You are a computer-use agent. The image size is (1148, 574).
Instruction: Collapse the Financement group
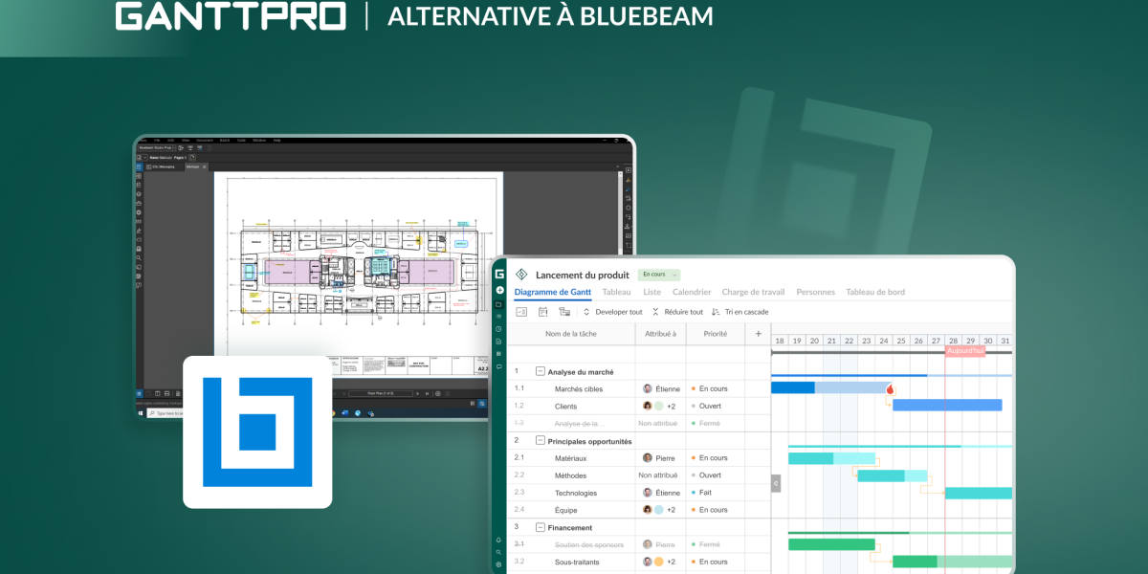540,527
